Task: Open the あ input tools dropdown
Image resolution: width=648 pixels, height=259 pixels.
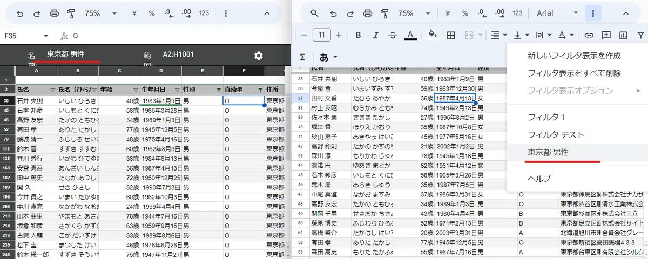Action: (x=328, y=57)
